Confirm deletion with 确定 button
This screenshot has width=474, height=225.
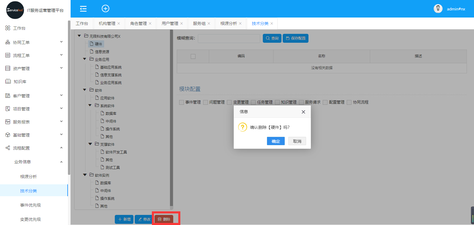276,141
